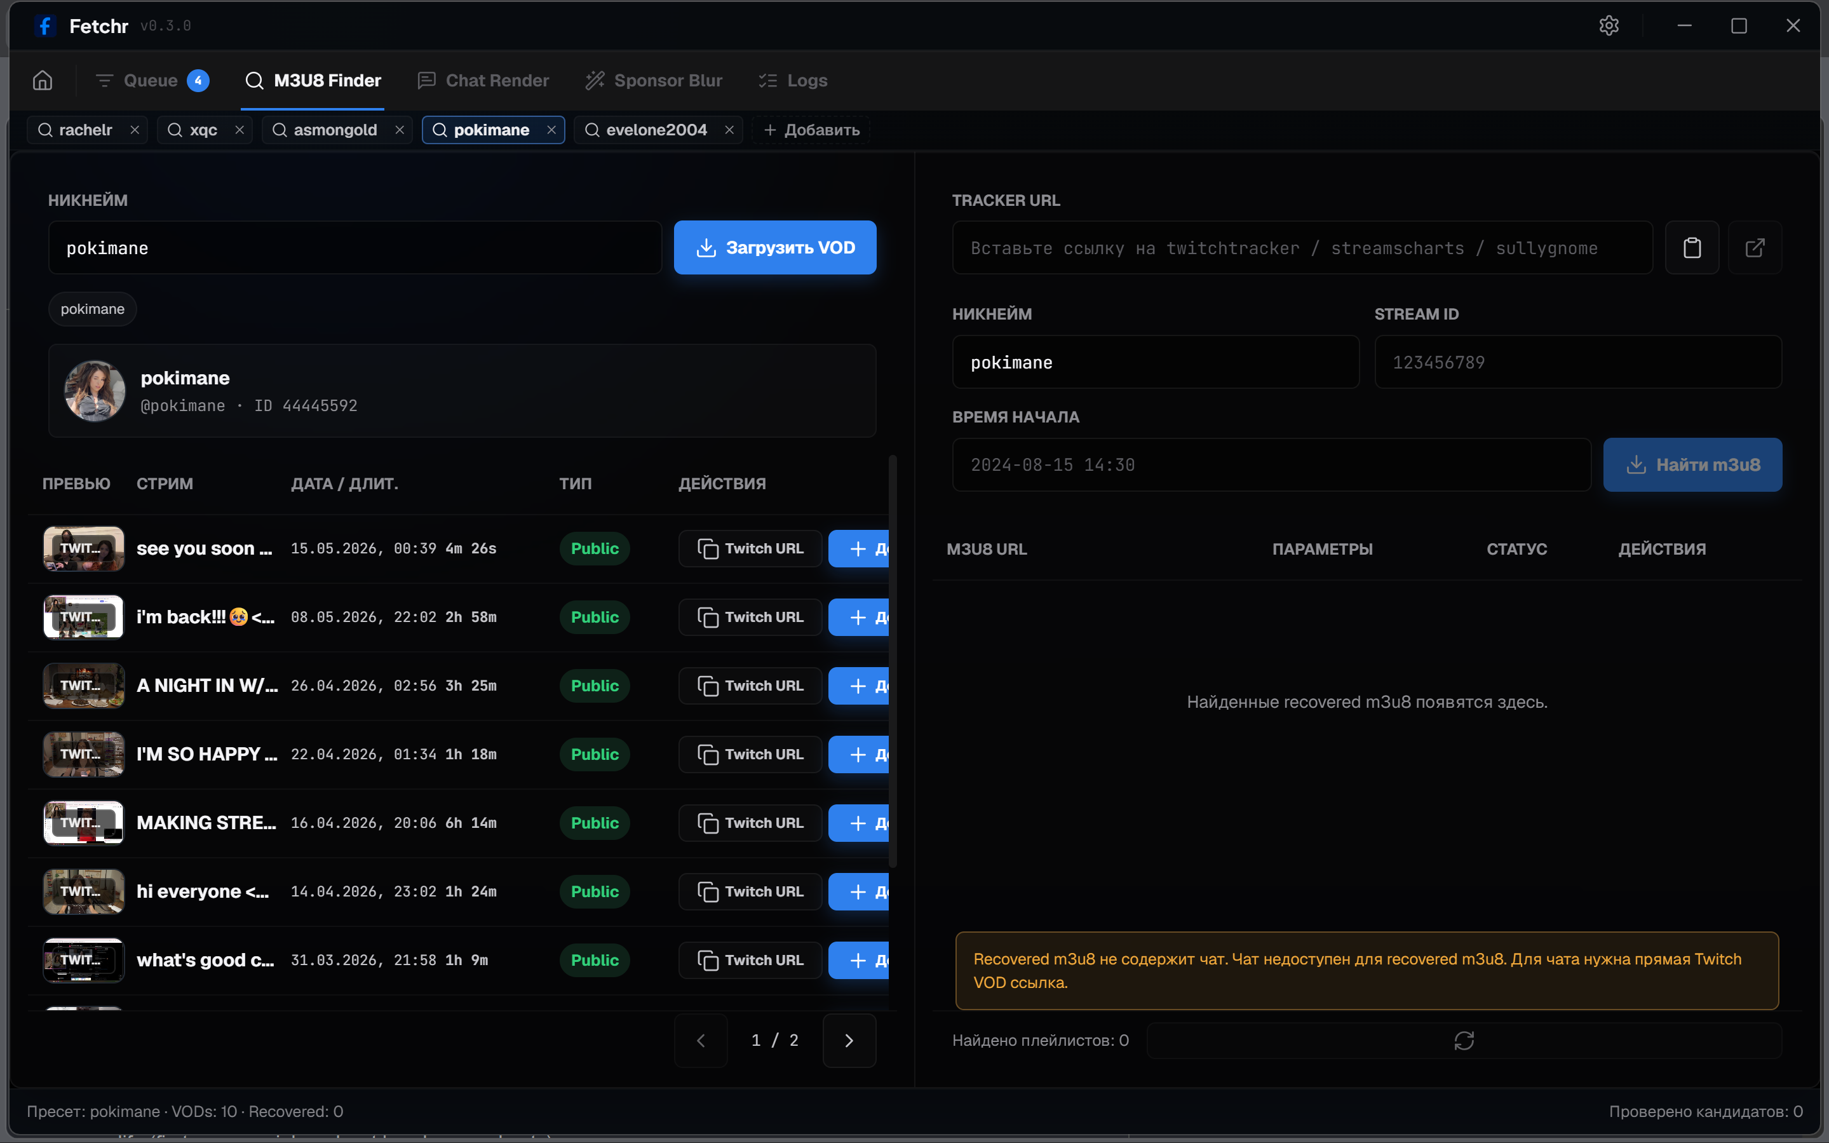Copy Twitch URL for 'what's good c...'
This screenshot has width=1829, height=1143.
tap(750, 960)
